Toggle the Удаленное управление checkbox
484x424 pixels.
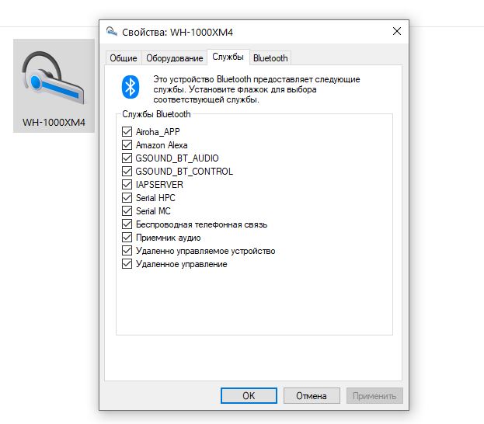pyautogui.click(x=127, y=264)
